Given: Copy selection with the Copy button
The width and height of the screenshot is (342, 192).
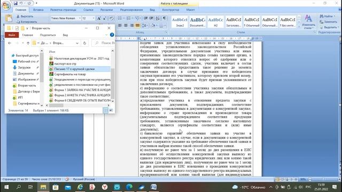Looking at the screenshot, I should click(27, 22).
